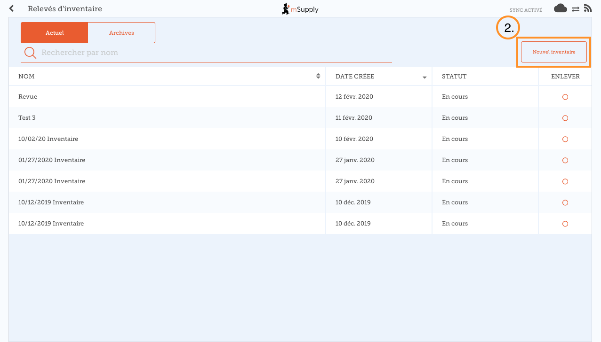Click the cloud sync icon
The image size is (601, 342).
point(560,8)
